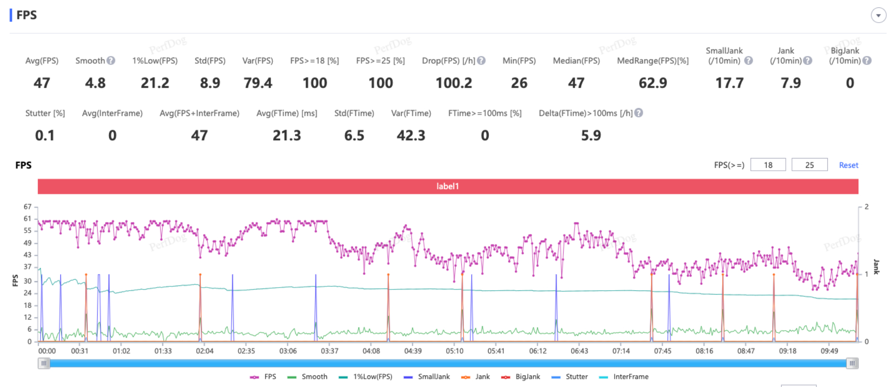Image resolution: width=896 pixels, height=387 pixels.
Task: Toggle the FPS series in chart legend
Action: point(263,377)
